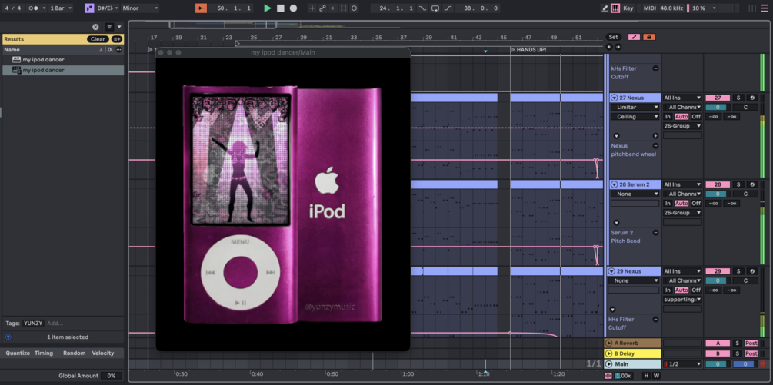Image resolution: width=773 pixels, height=385 pixels.
Task: Jump to previous locator arrow
Action: [x=609, y=47]
